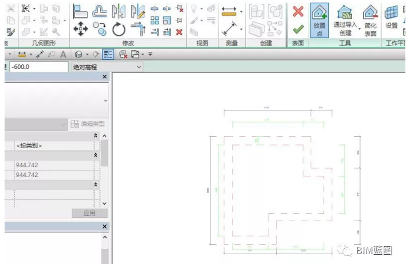Select Trim/Extend to Corner tool
Viewport: 408px width, 264px height.
click(x=138, y=29)
